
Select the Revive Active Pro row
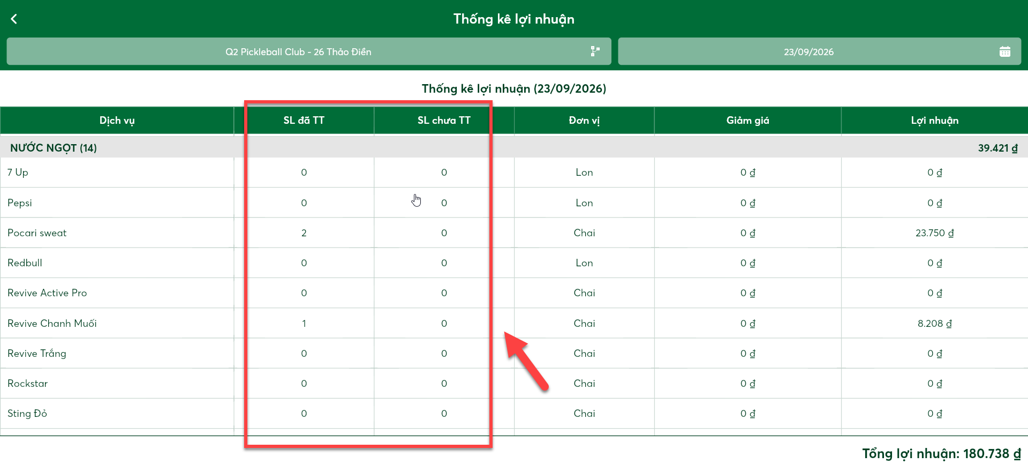tap(514, 293)
